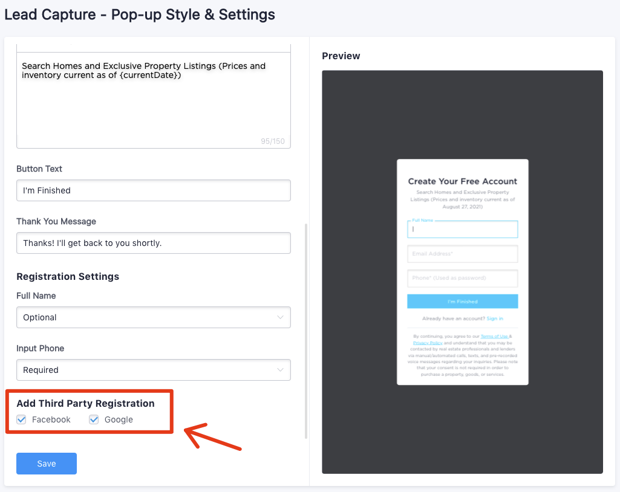Click the 'I'm Finished' button in preview
620x492 pixels.
462,302
